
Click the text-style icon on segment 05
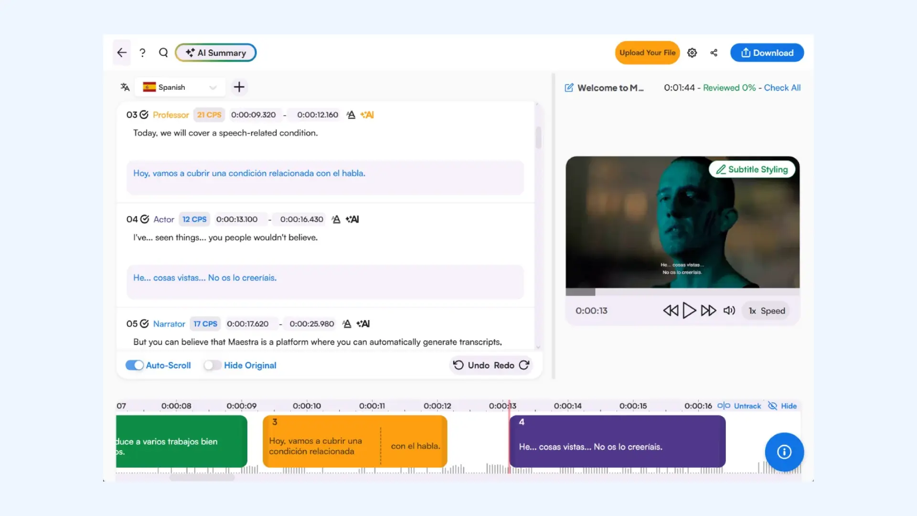(347, 324)
